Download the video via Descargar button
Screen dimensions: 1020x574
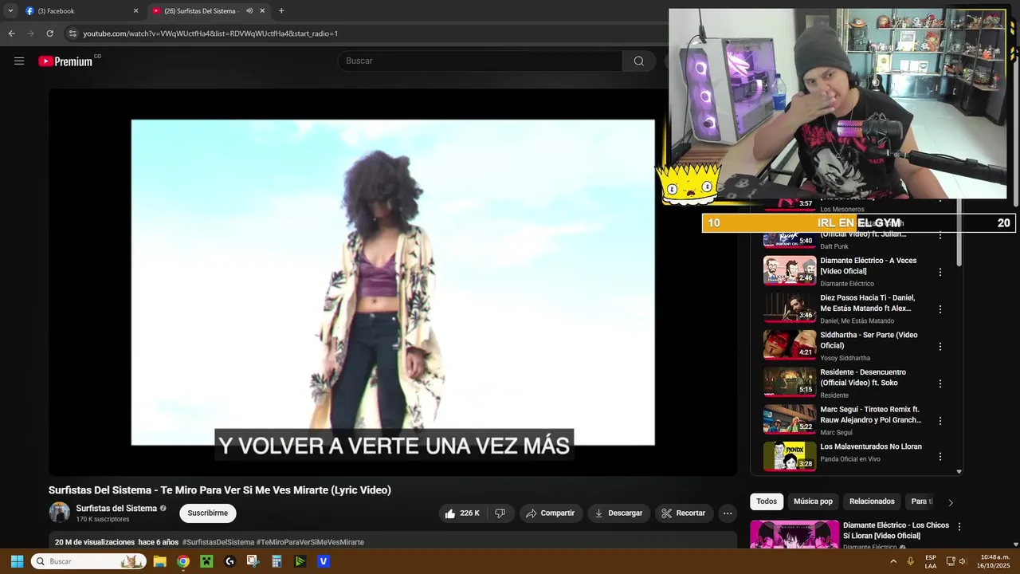(618, 513)
